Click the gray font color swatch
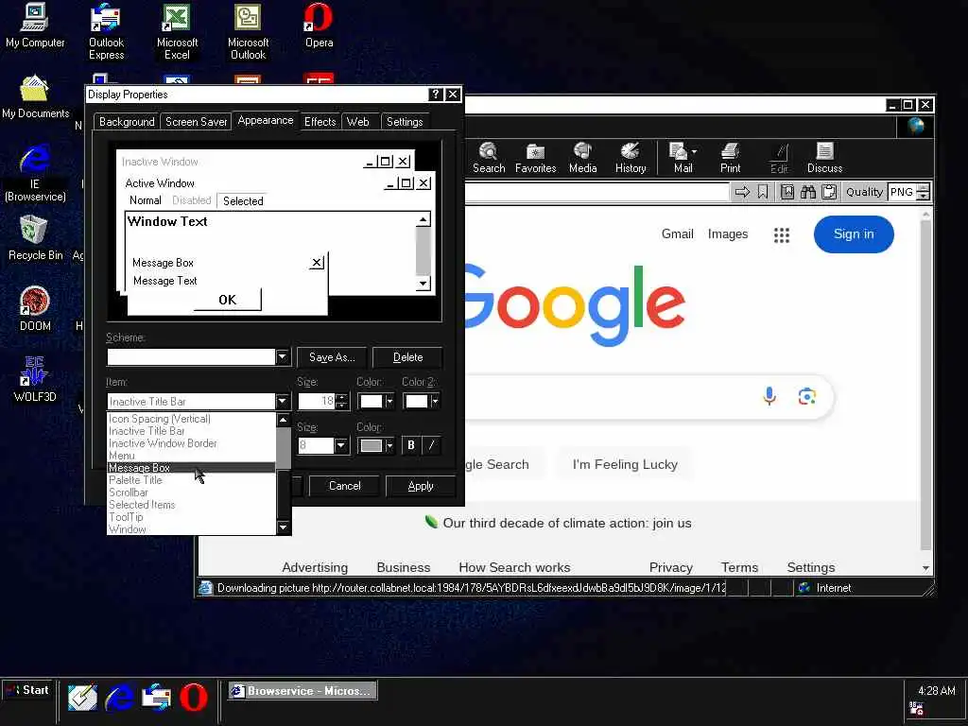 372,445
